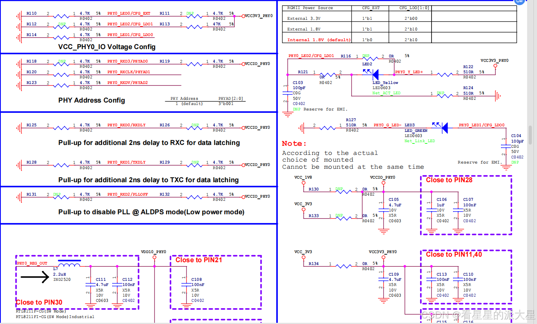Select capacitor C108 designator
Screen dimensions: 537x324
point(197,280)
